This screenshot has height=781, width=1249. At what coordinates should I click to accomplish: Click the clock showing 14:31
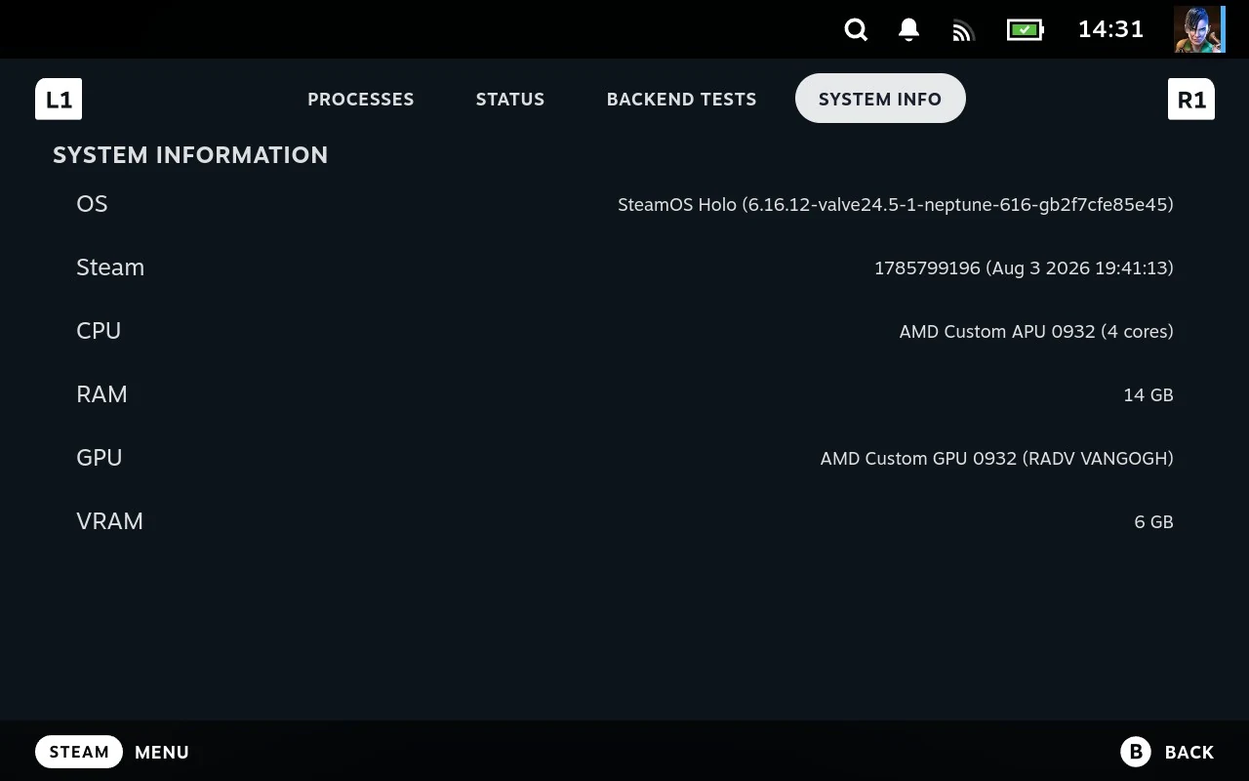[x=1110, y=29]
